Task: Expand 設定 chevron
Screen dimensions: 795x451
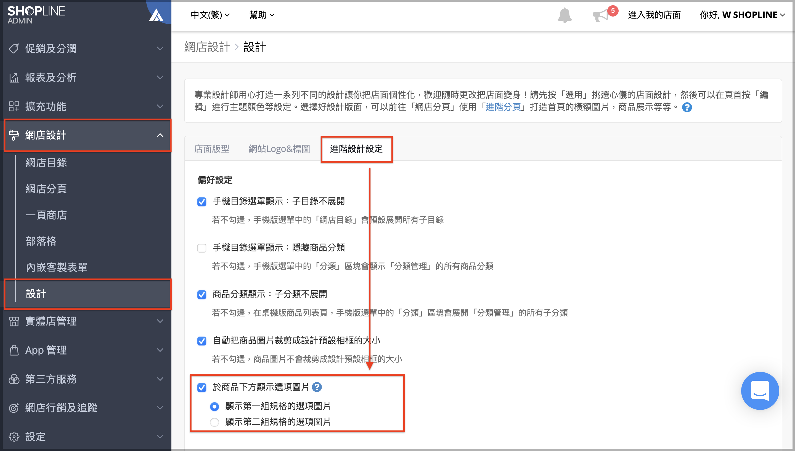Action: point(160,436)
